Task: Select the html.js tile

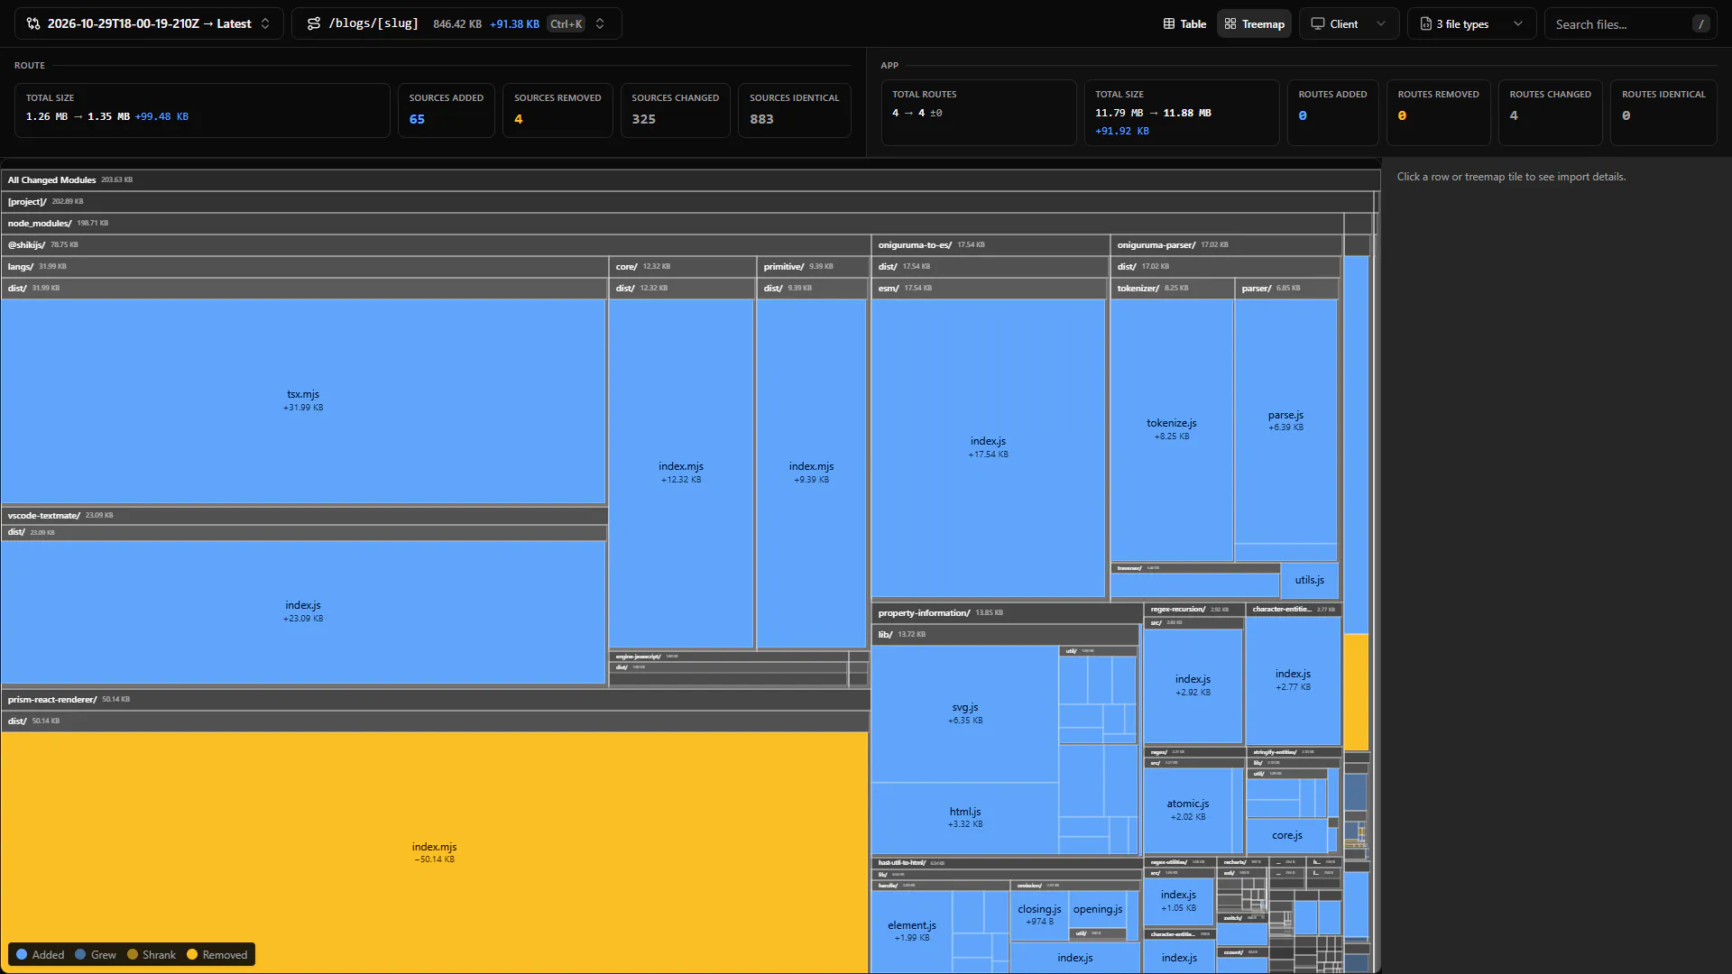Action: click(x=965, y=817)
